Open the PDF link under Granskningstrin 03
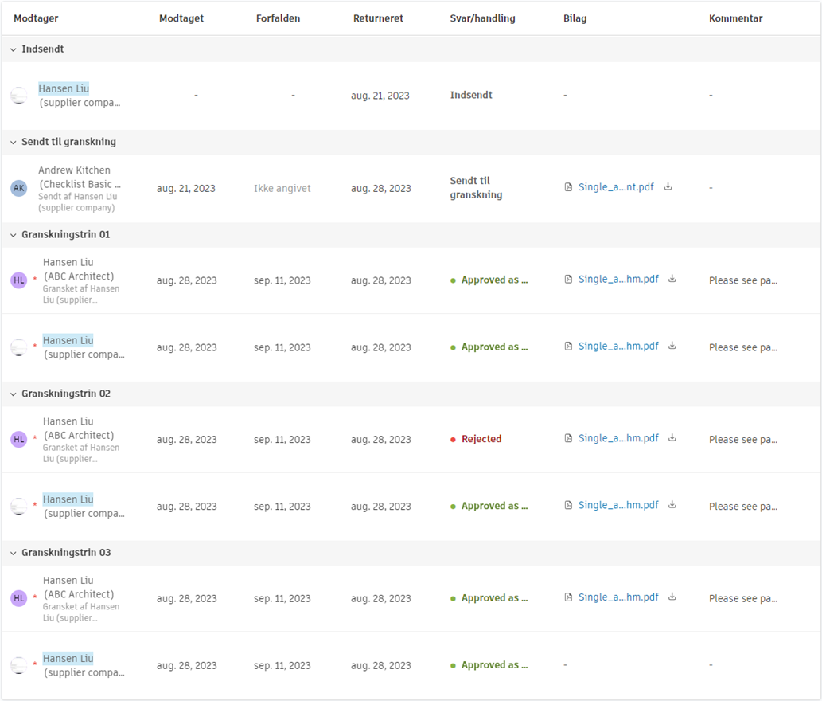Viewport: 822px width, 701px height. tap(617, 597)
